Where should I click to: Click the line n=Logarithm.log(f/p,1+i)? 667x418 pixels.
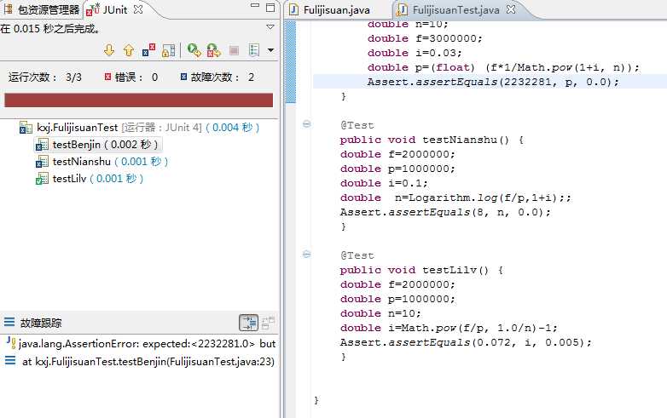click(455, 198)
